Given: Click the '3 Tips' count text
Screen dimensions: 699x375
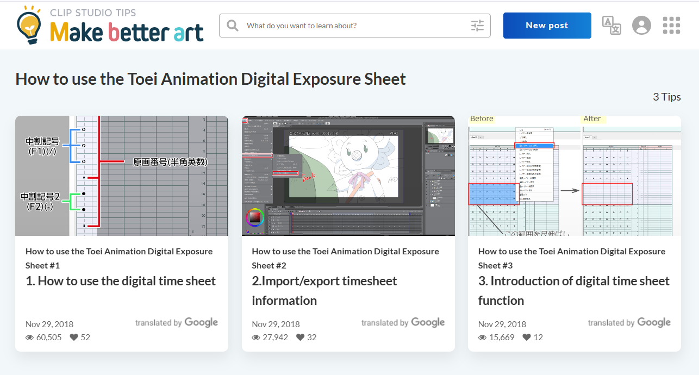Looking at the screenshot, I should (667, 97).
